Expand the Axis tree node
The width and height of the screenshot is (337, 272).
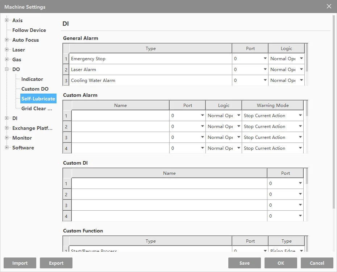pyautogui.click(x=7, y=20)
